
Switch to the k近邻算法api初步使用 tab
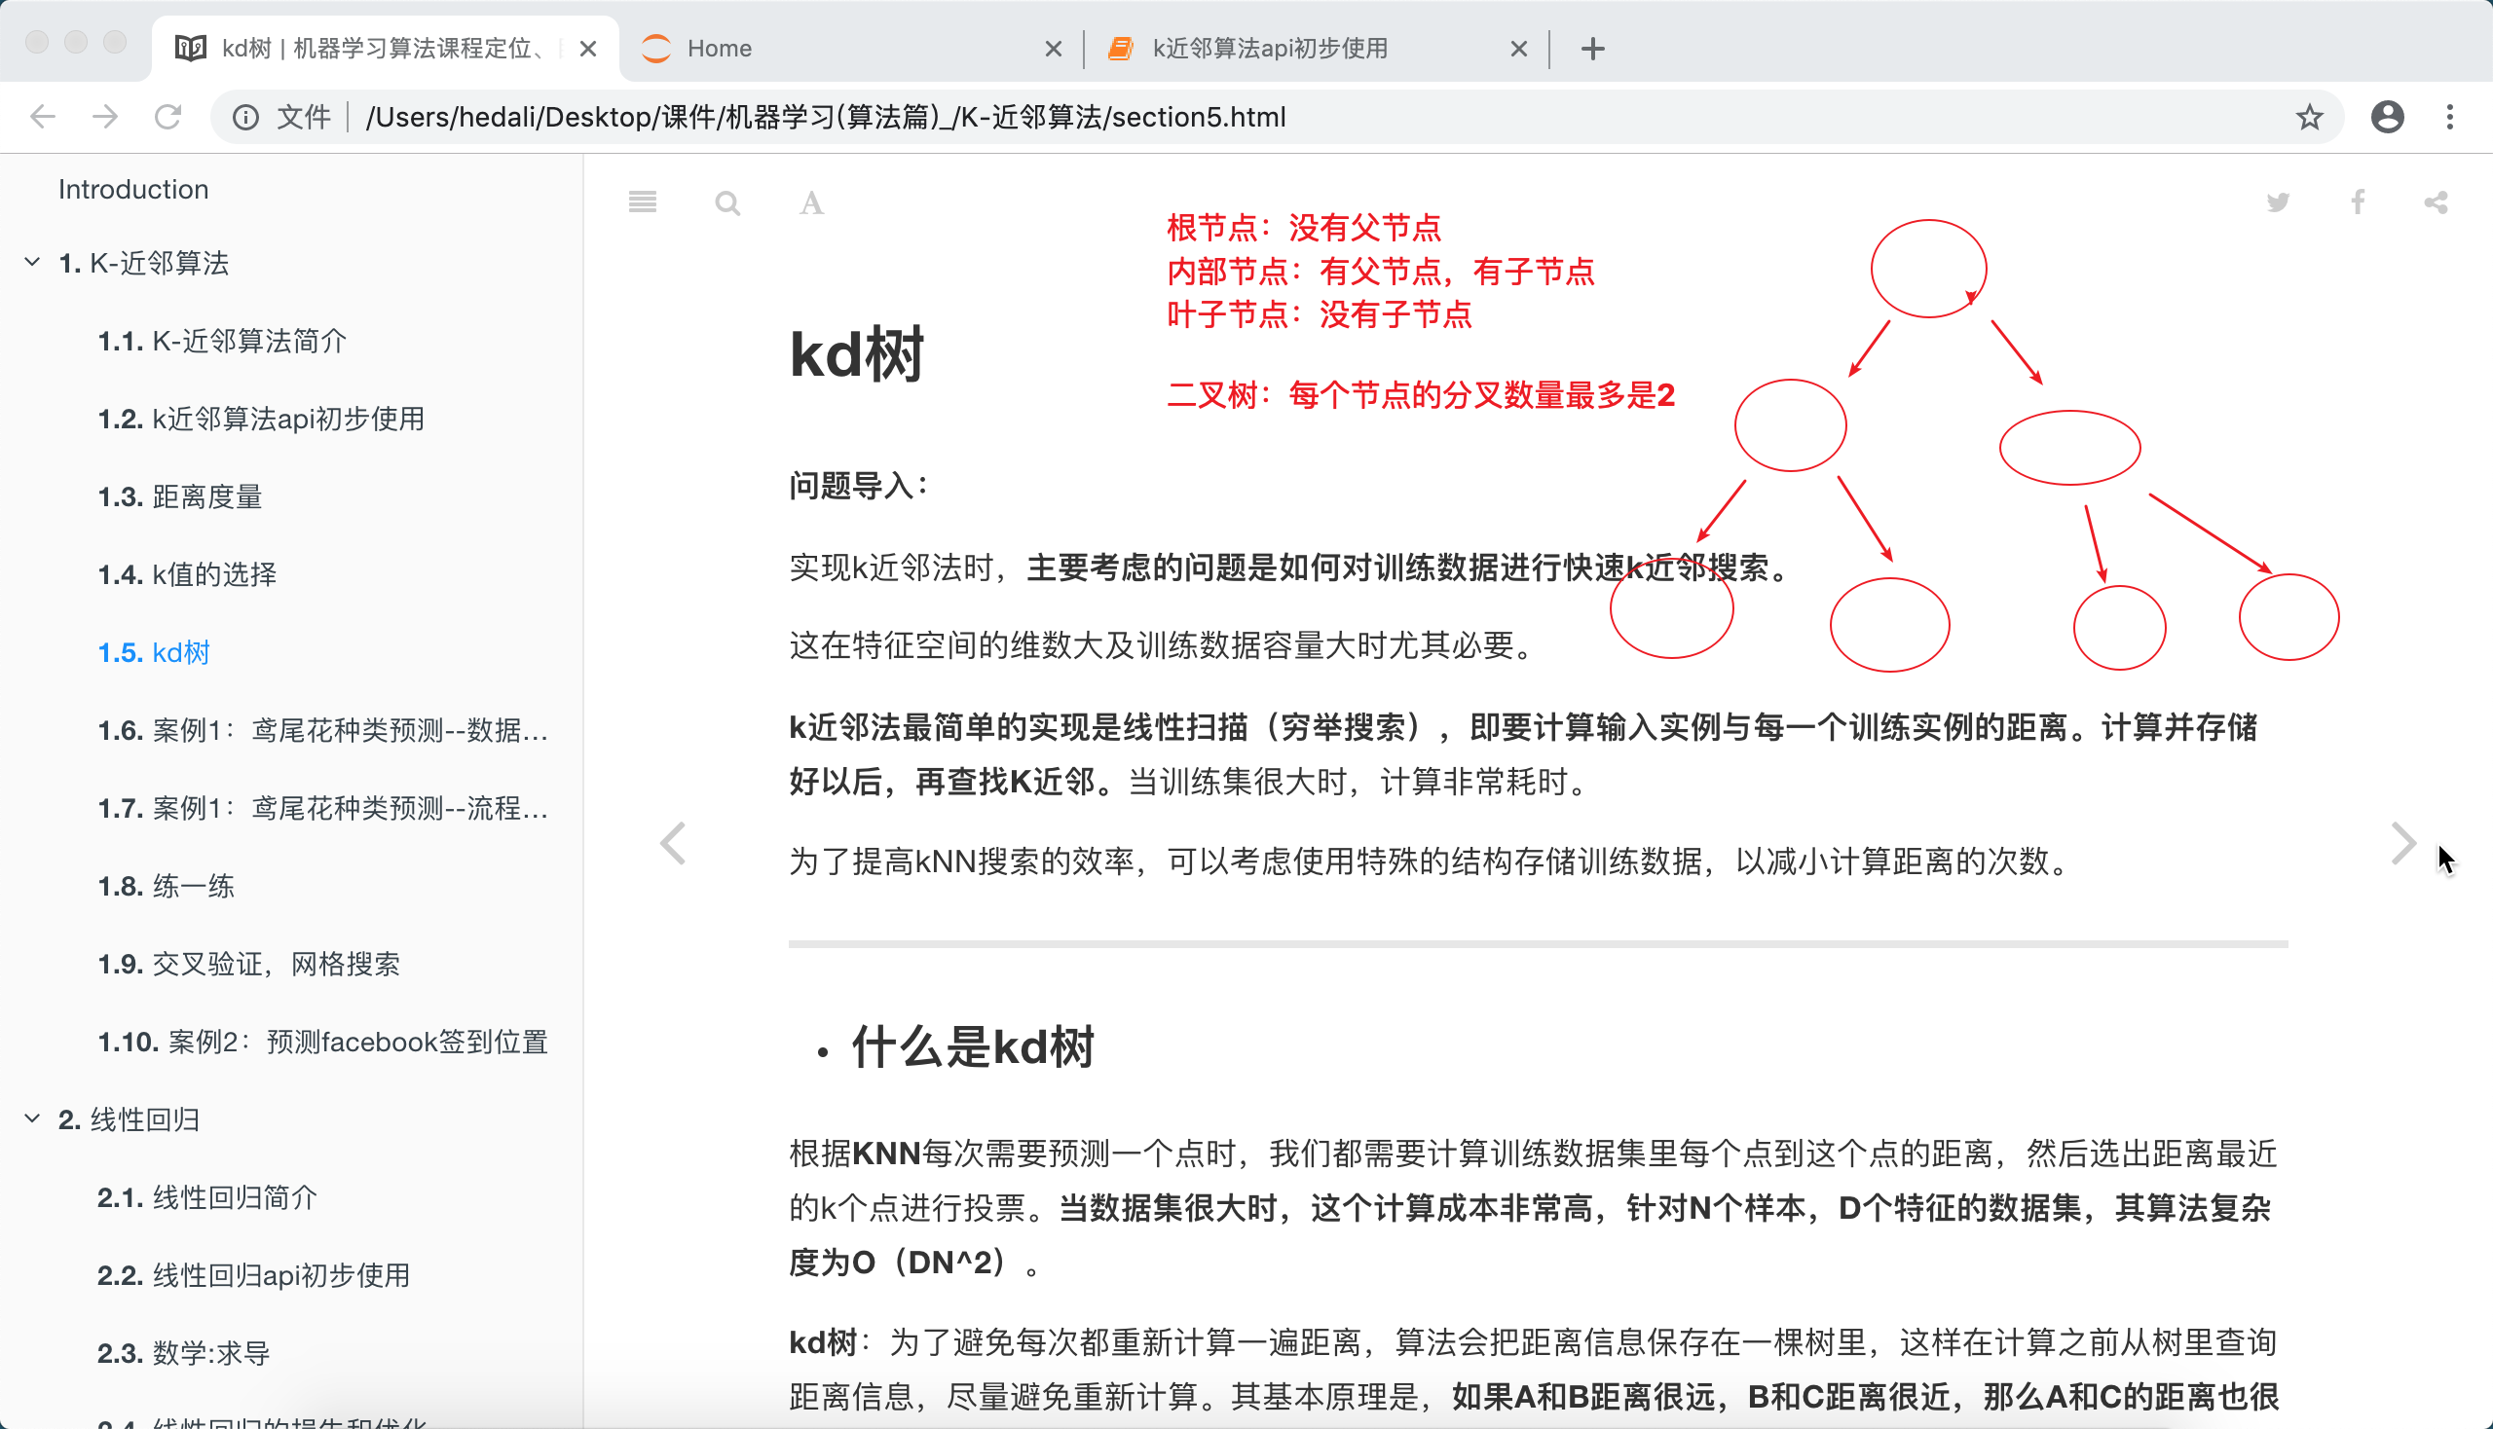point(1306,48)
